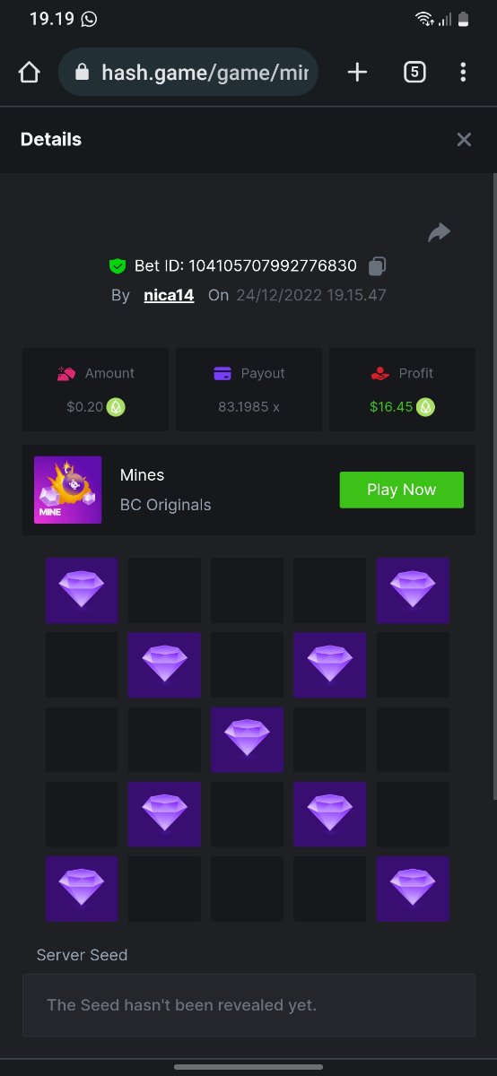Click the Play Now button
The width and height of the screenshot is (497, 1076).
pyautogui.click(x=401, y=490)
